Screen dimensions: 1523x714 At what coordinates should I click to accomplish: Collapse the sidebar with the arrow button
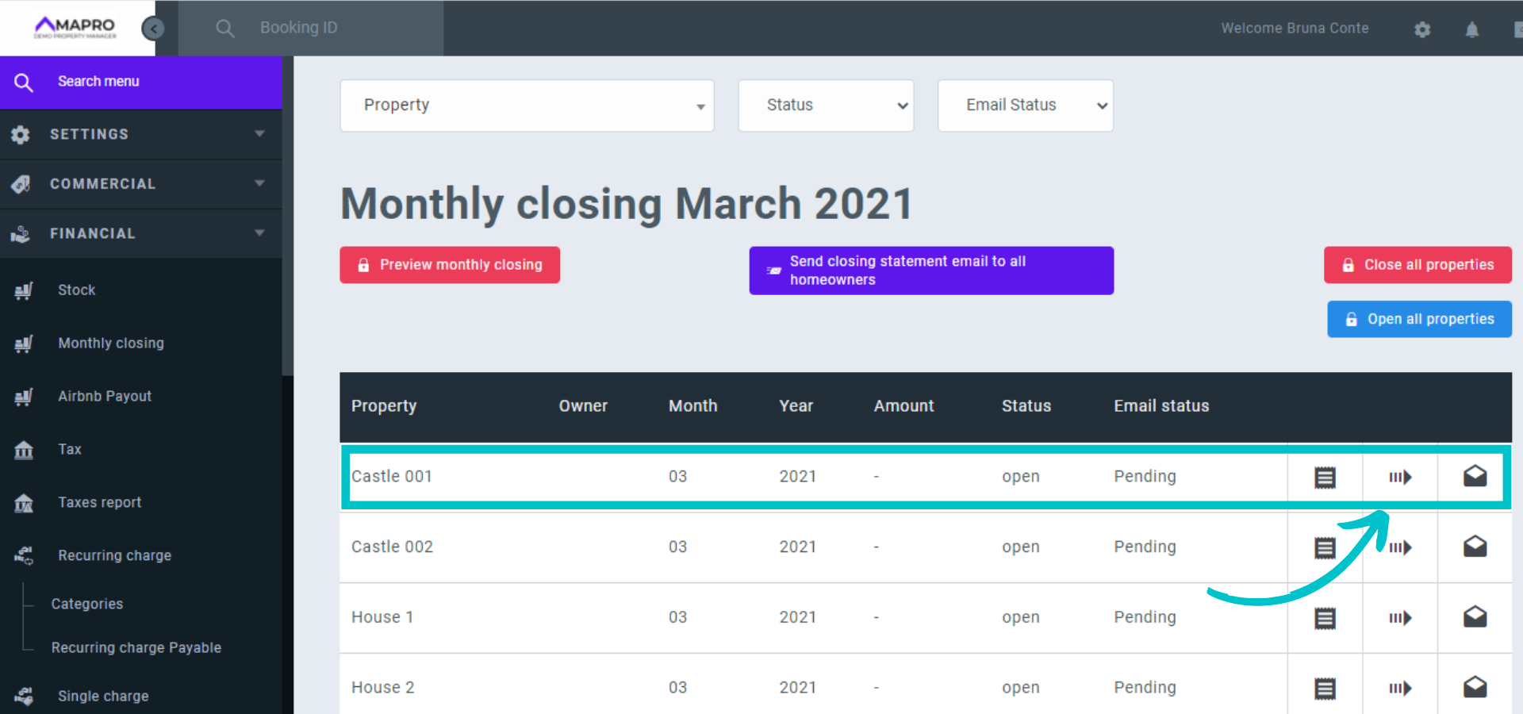click(x=152, y=29)
